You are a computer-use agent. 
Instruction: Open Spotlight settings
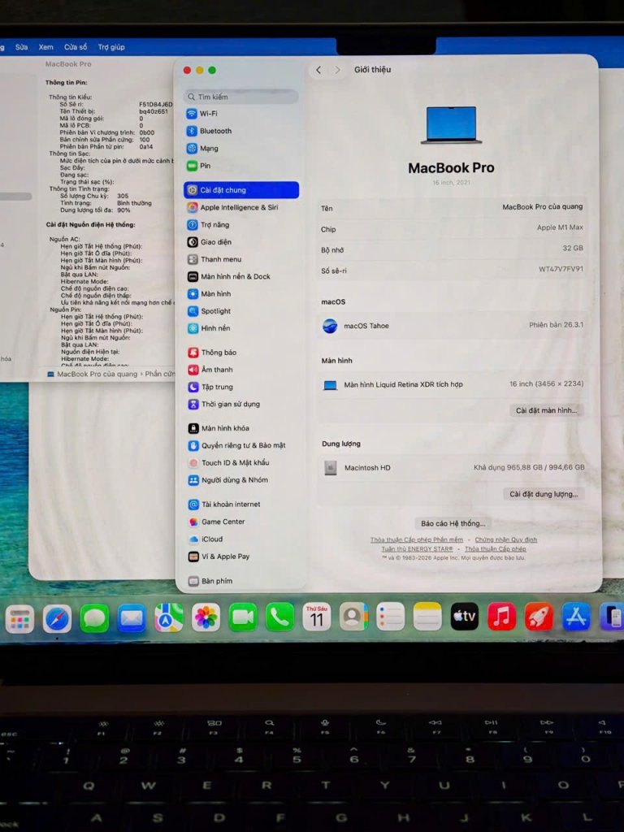click(x=209, y=311)
